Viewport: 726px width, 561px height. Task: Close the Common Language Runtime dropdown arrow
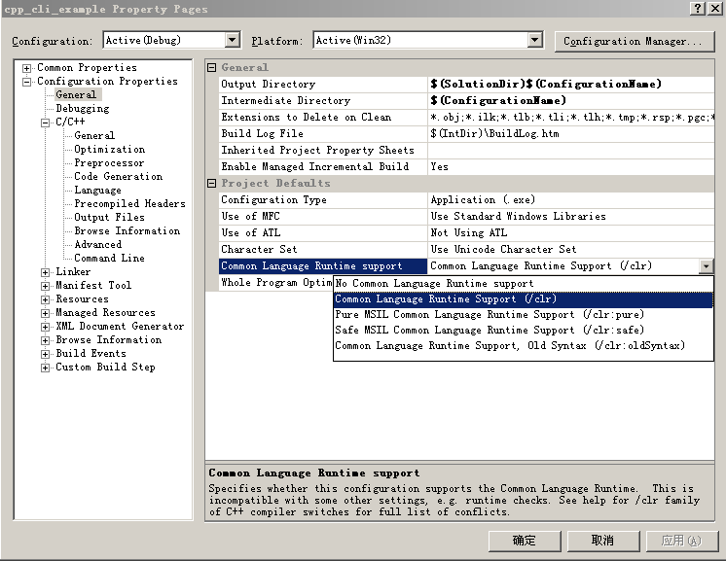click(x=706, y=266)
